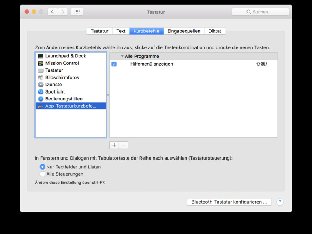The width and height of the screenshot is (312, 234).
Task: Collapse the Alle Programme disclosure triangle
Action: [x=122, y=56]
